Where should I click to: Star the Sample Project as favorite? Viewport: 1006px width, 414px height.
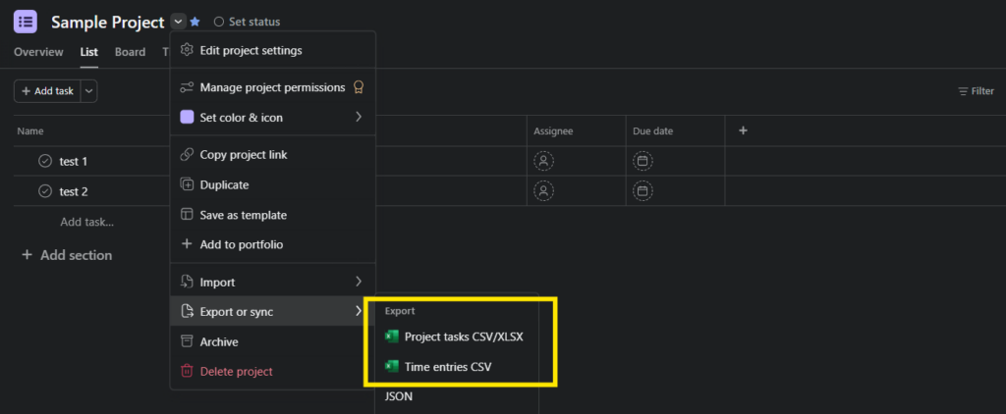(196, 22)
